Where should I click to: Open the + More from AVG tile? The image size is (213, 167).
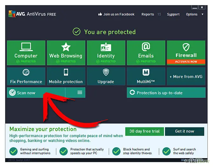(186, 77)
